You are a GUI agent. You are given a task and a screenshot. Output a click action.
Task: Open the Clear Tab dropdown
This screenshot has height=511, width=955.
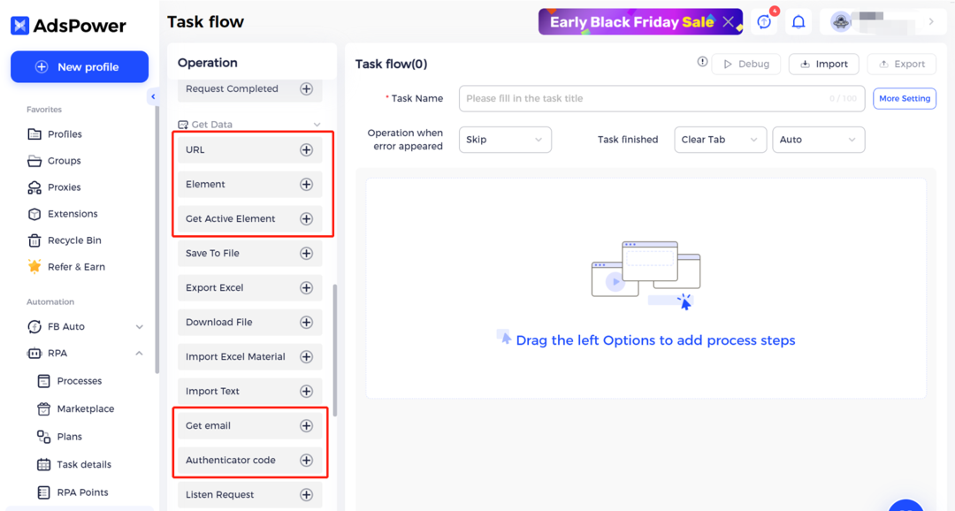[720, 140]
